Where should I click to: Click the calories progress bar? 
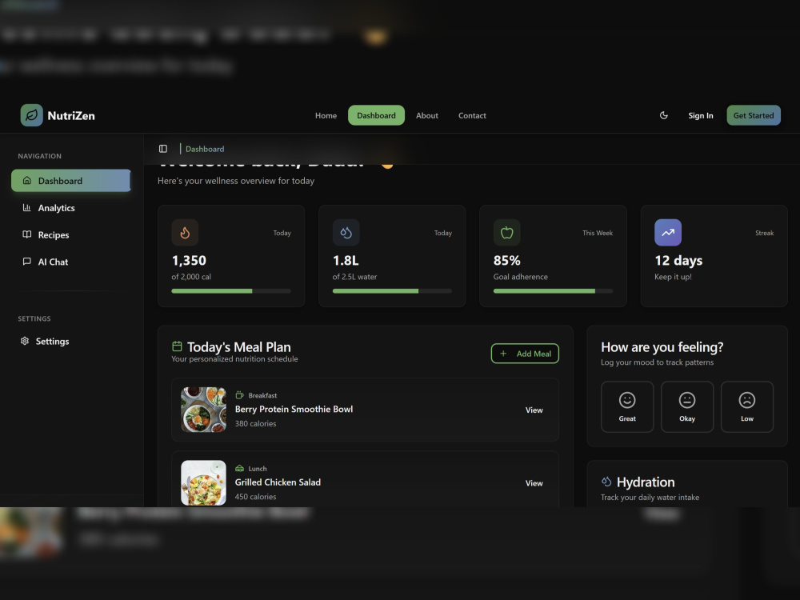click(231, 291)
